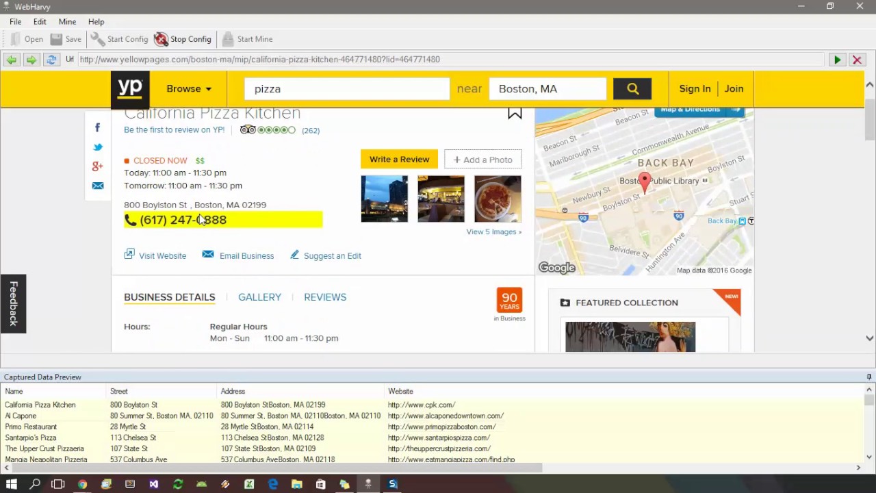Viewport: 876px width, 493px height.
Task: Click the Name column header
Action: coord(14,392)
